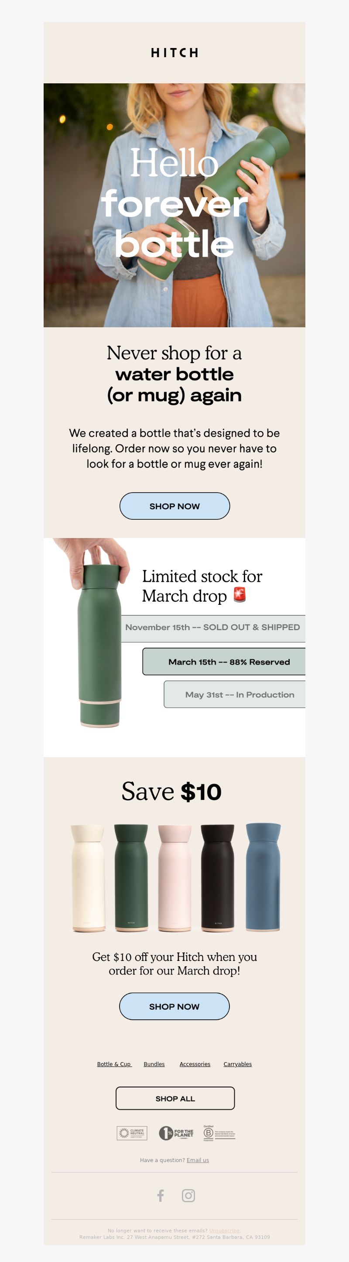The image size is (349, 1262).
Task: Click the Certified B Corporation badge
Action: pos(219,1133)
